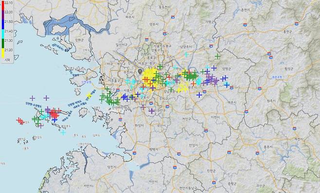Click the isolated green lightning cross north of 양평군
The width and height of the screenshot is (320, 193).
217,56
